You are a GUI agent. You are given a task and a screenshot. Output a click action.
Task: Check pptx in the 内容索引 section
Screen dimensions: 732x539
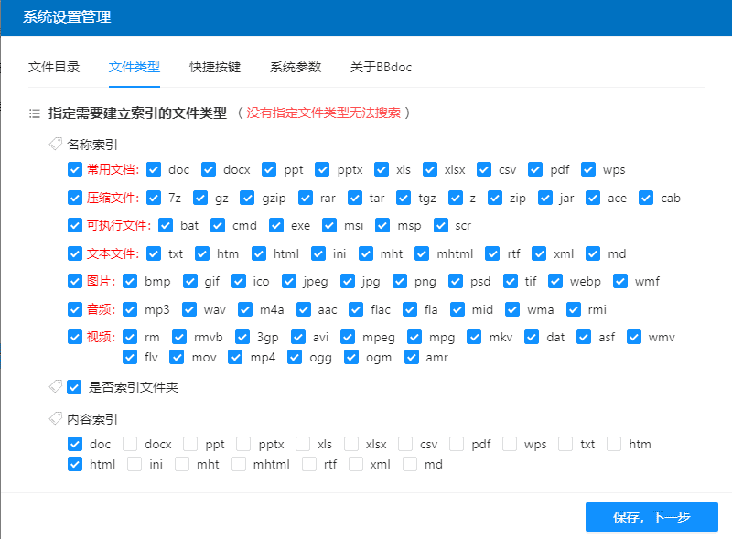tap(243, 444)
